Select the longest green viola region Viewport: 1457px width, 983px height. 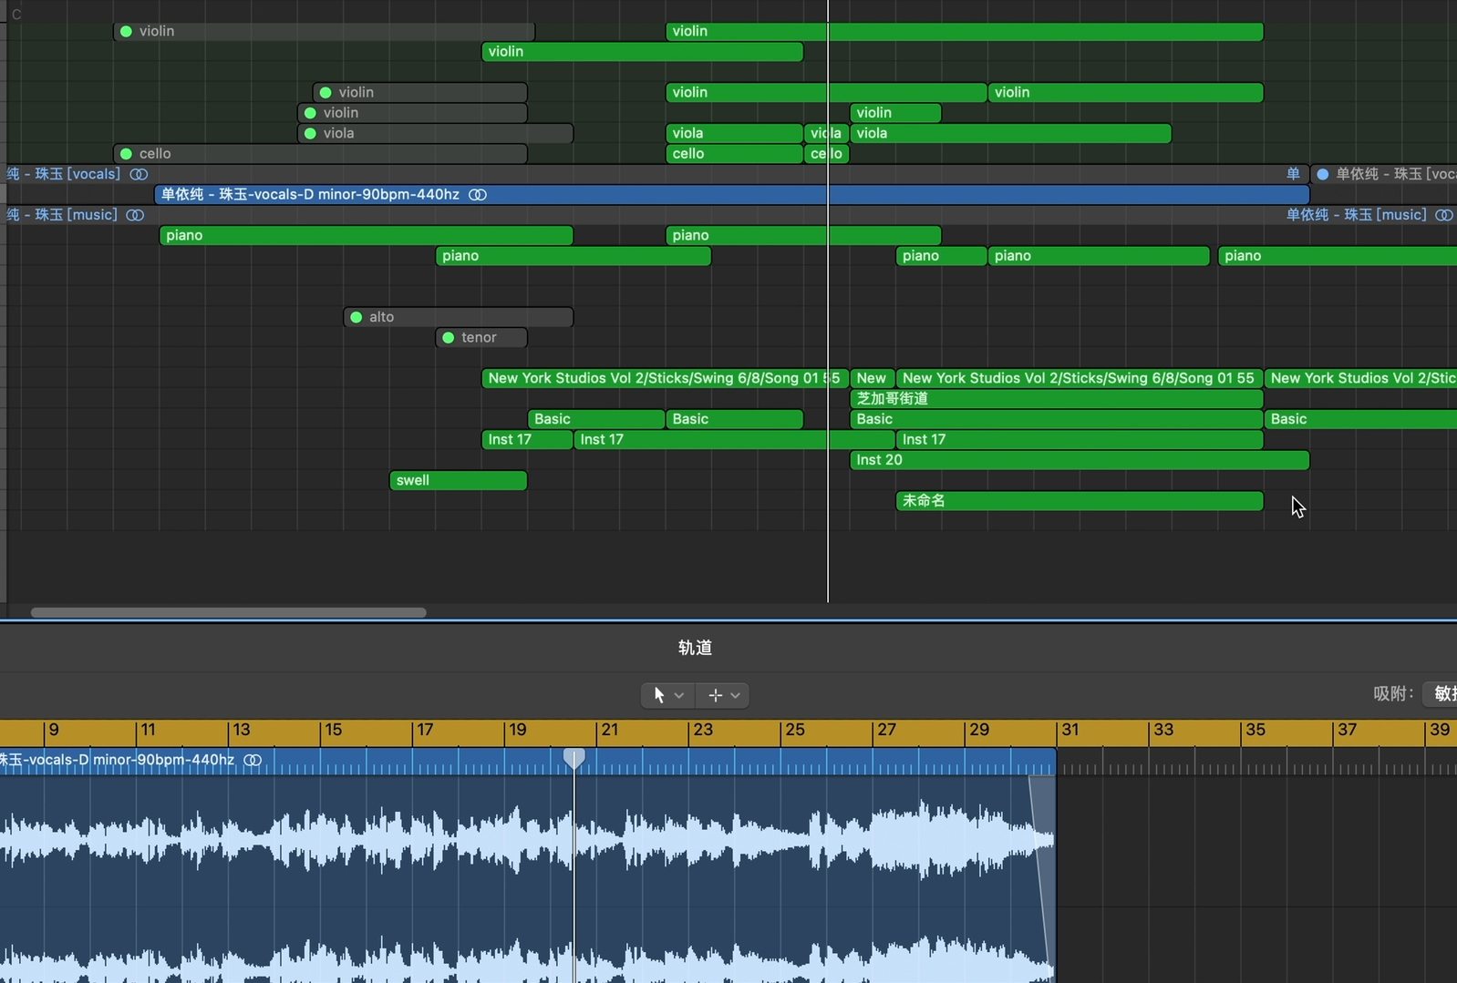coord(1010,133)
